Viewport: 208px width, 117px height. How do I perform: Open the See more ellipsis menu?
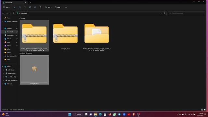click(x=66, y=7)
